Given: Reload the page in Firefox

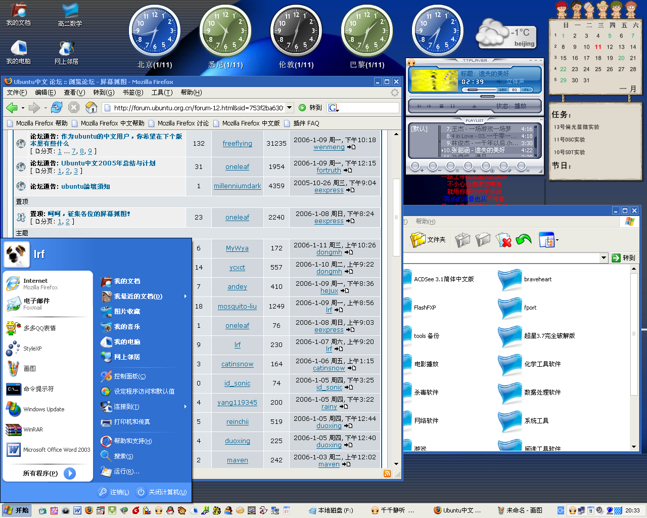Looking at the screenshot, I should 57,107.
